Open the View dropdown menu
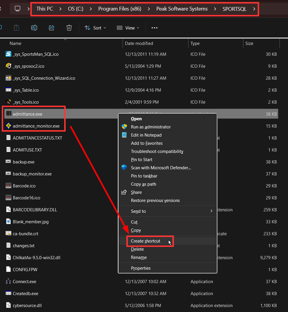This screenshot has width=288, height=312. tap(128, 28)
